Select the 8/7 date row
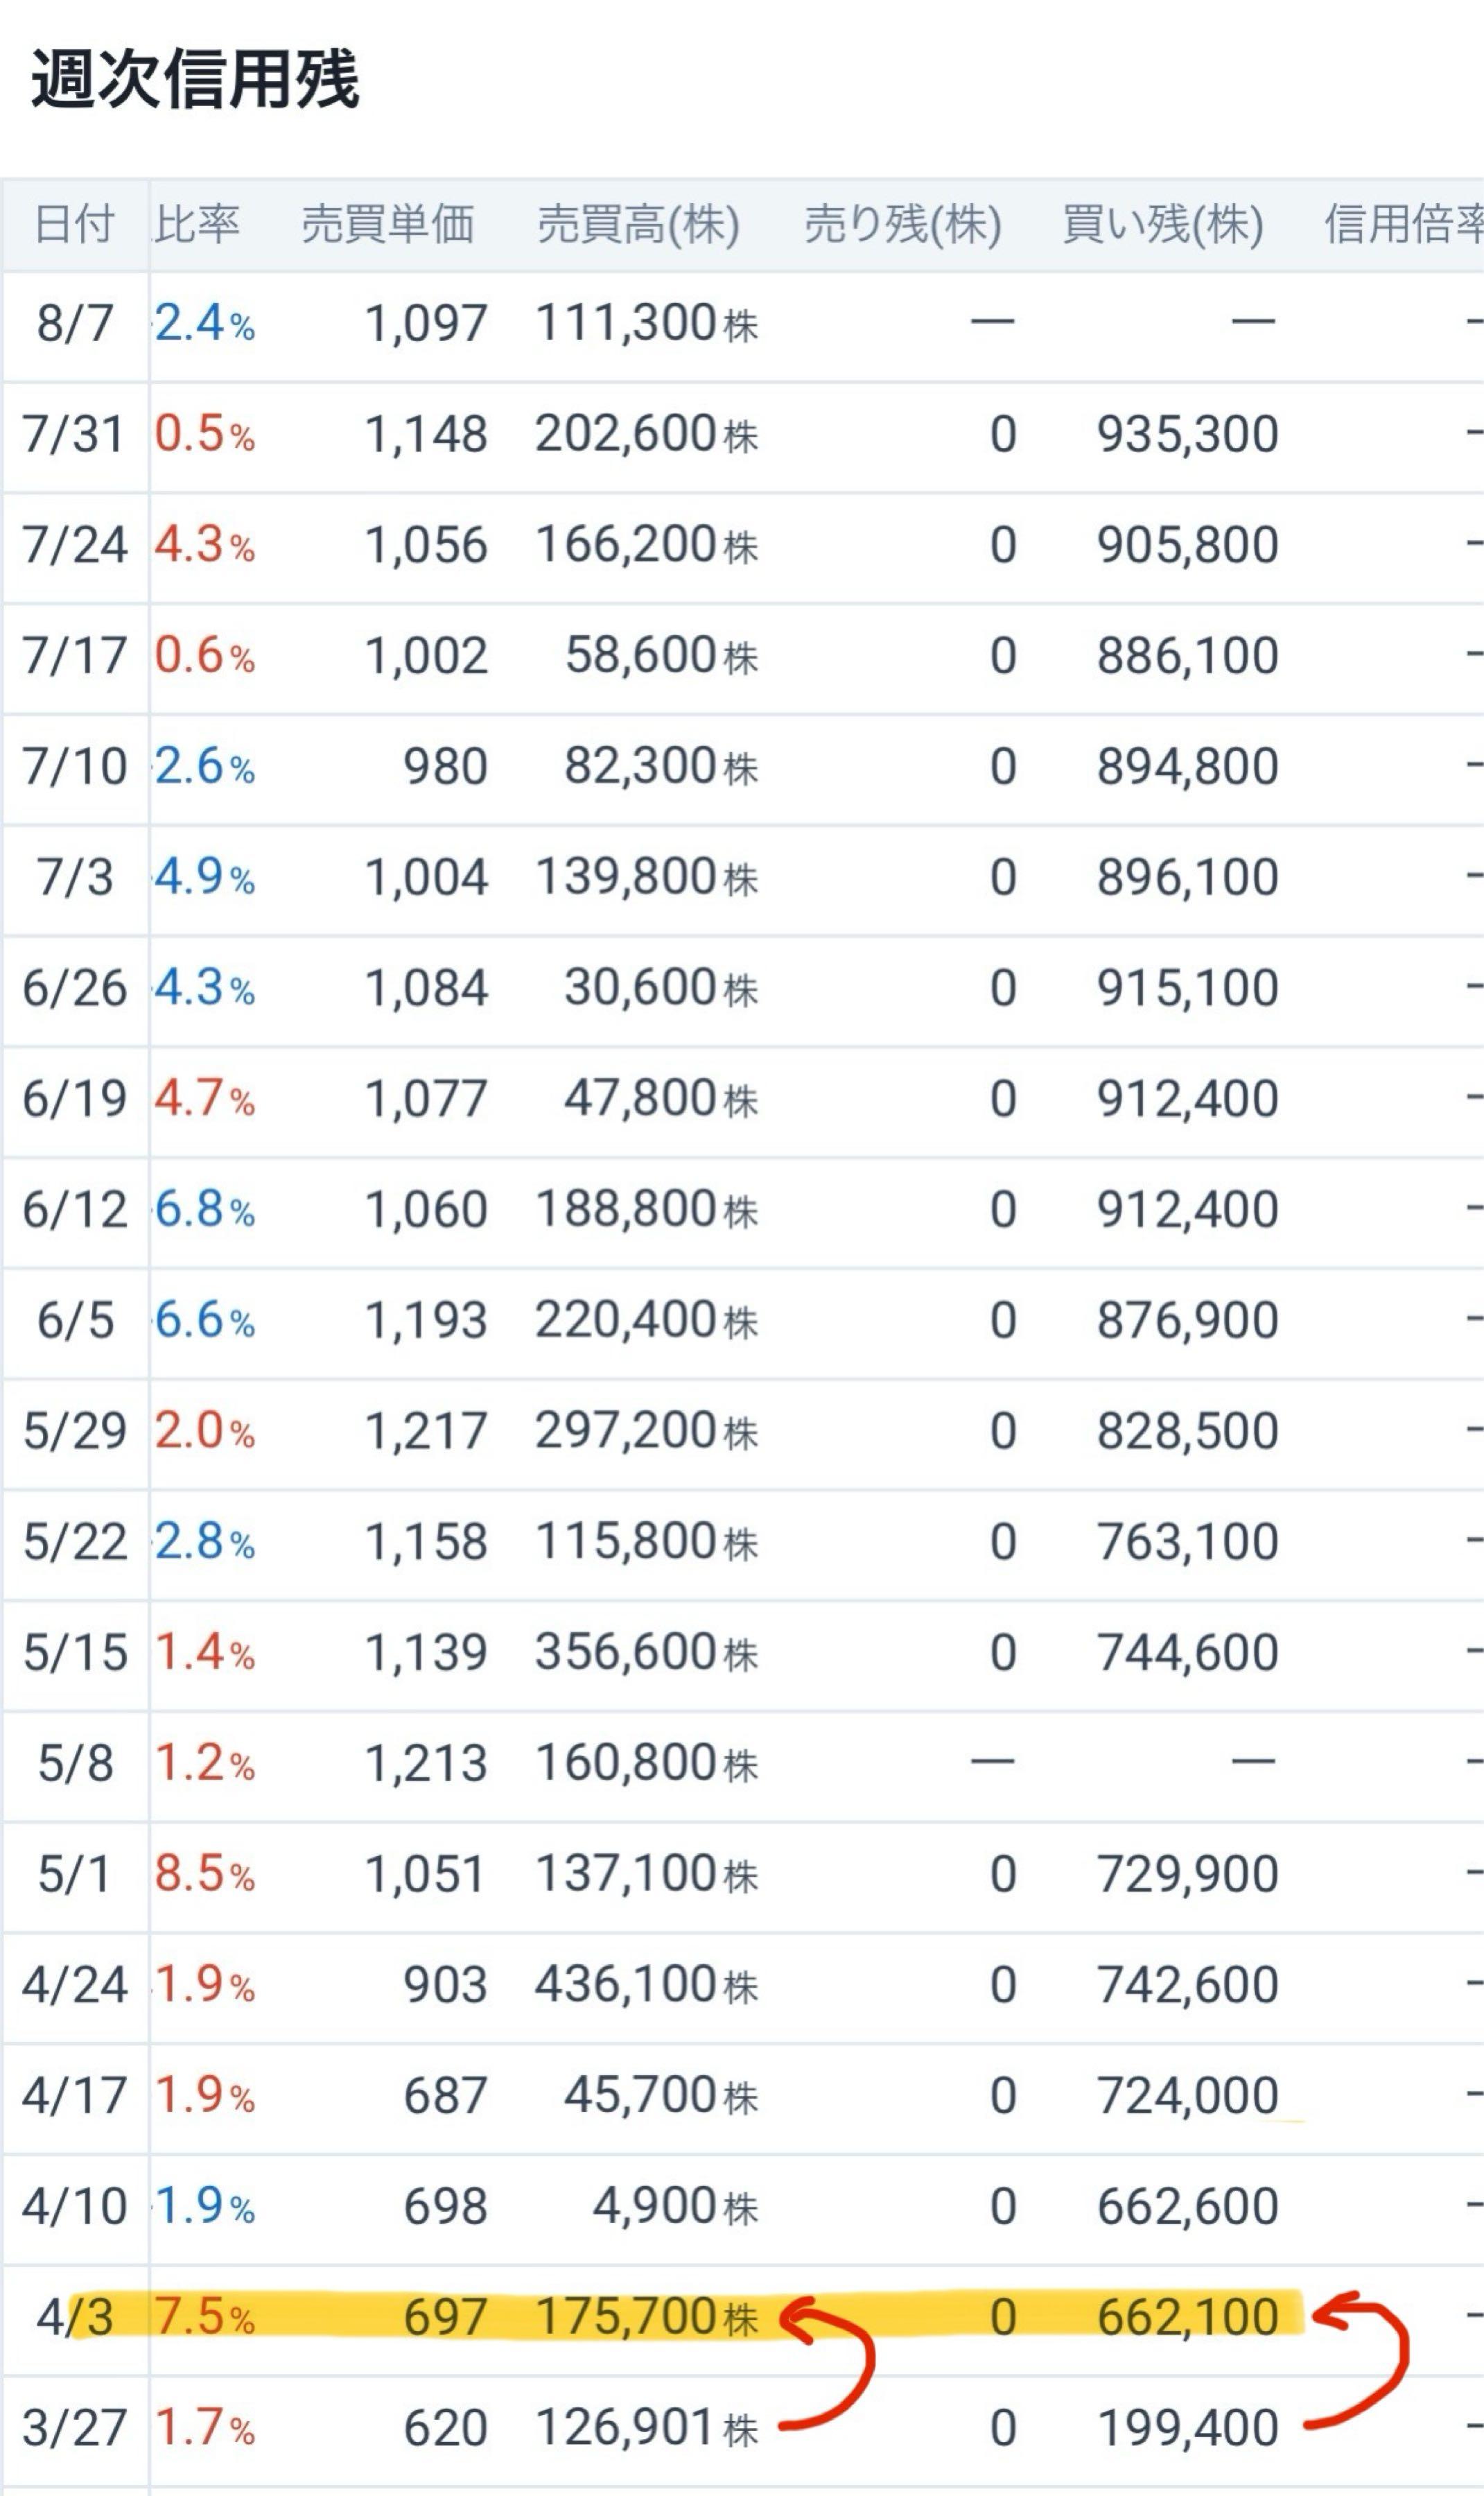 pos(742,324)
